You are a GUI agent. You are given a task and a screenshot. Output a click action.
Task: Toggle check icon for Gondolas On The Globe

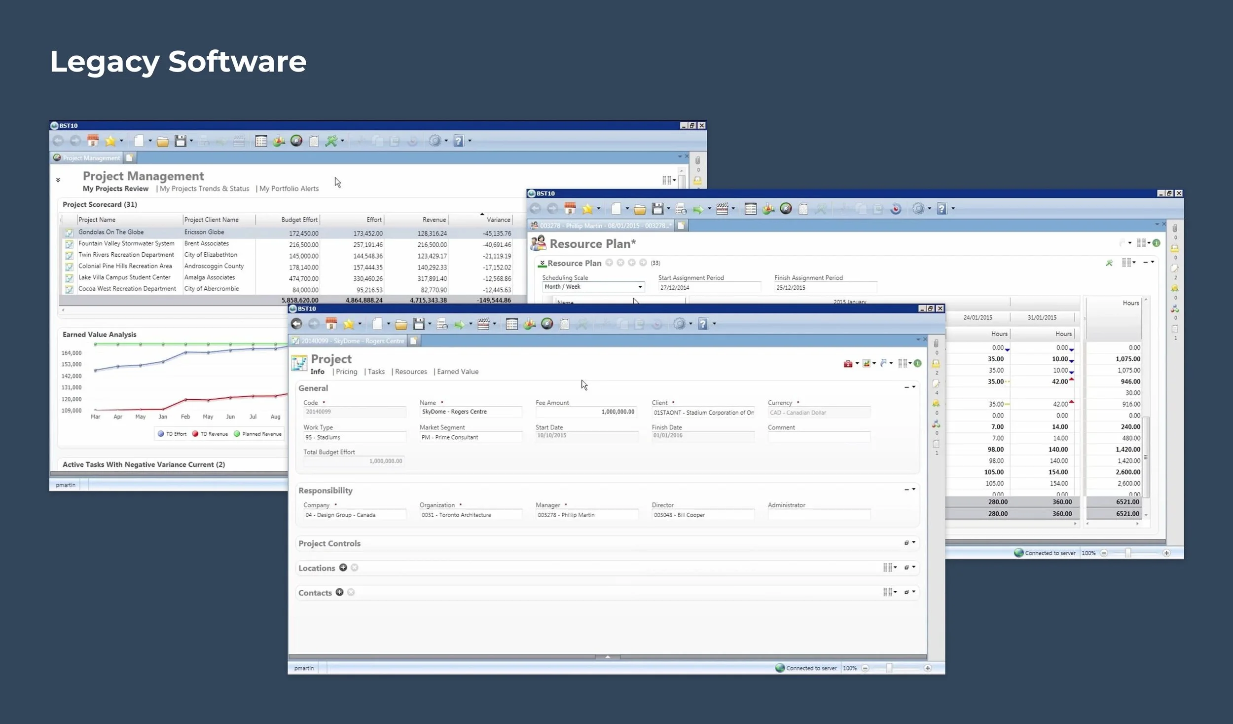pos(69,232)
